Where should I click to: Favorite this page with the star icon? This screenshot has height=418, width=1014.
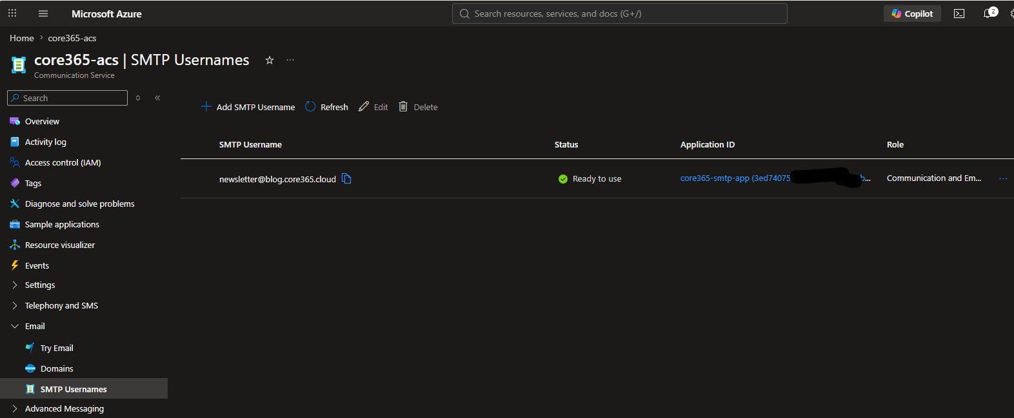coord(270,60)
